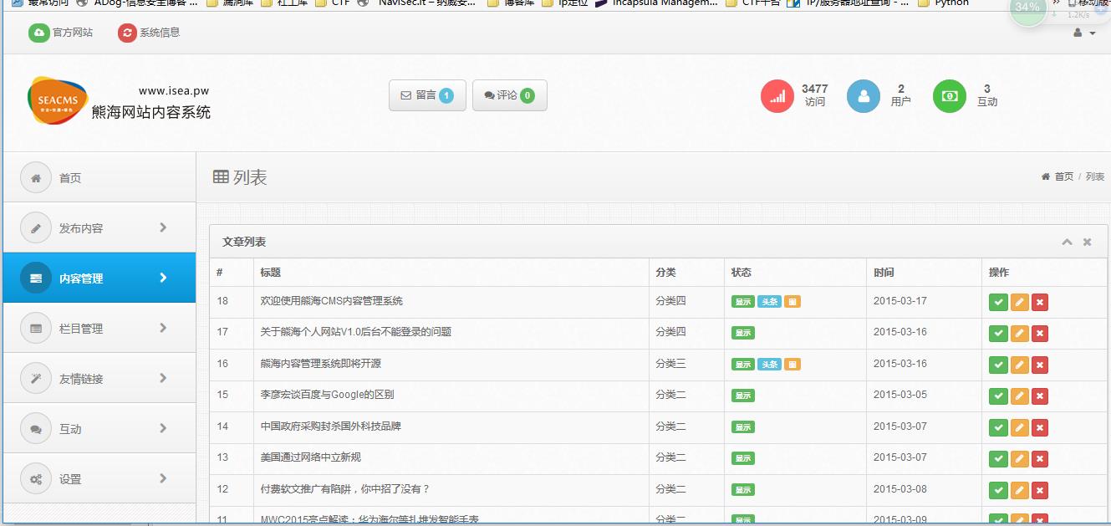The height and width of the screenshot is (526, 1111).
Task: Click the red 访问 stats icon
Action: tap(777, 96)
